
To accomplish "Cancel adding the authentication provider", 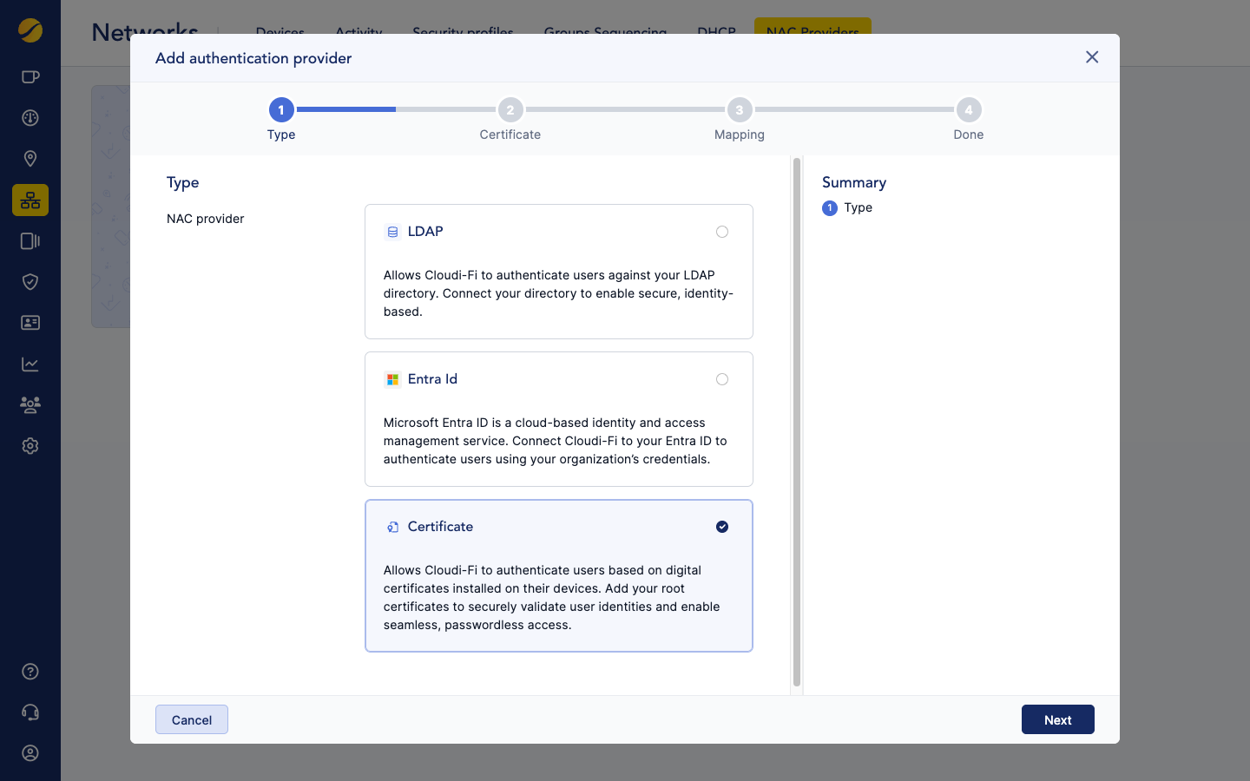I will pos(191,719).
